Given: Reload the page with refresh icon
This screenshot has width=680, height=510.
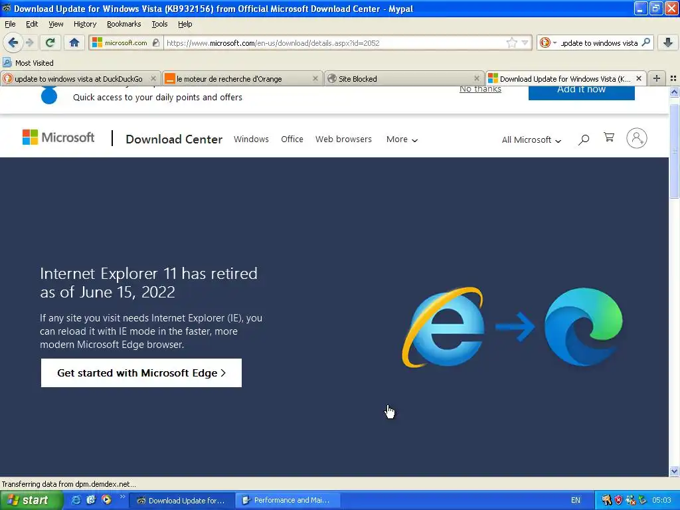Looking at the screenshot, I should (50, 42).
